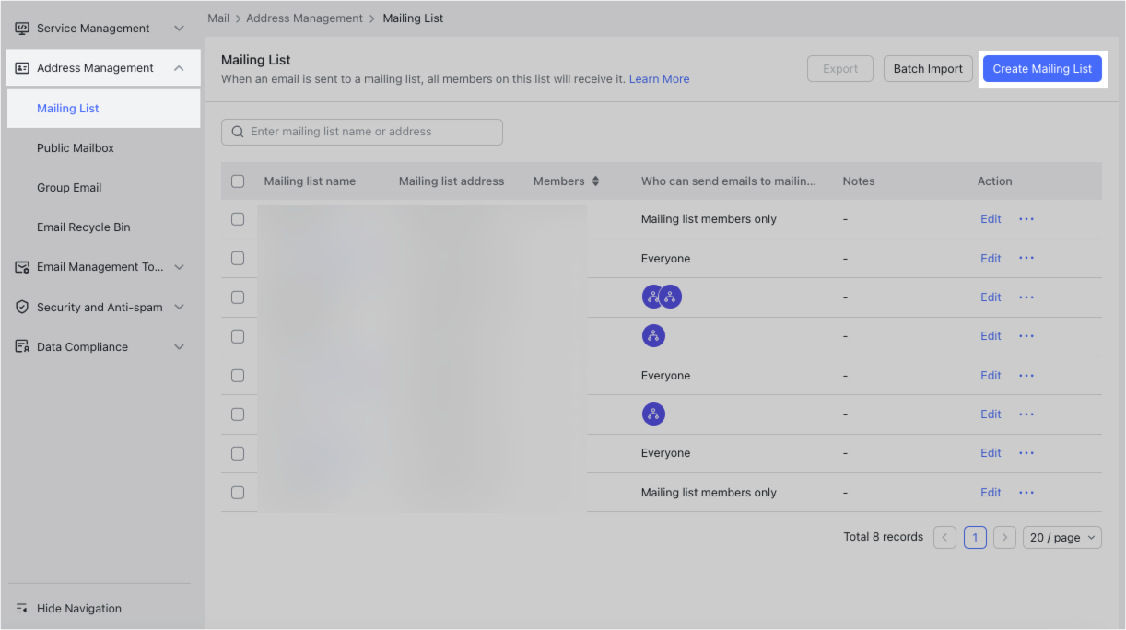The width and height of the screenshot is (1126, 630).
Task: Check the checkbox on the first mailing list row
Action: (238, 219)
